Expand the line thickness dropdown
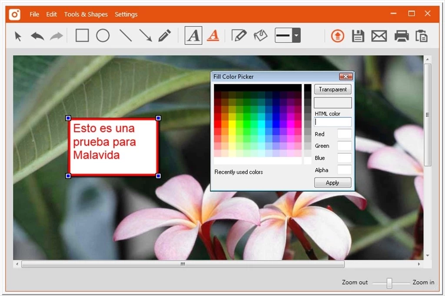This screenshot has width=445, height=296. [x=296, y=36]
